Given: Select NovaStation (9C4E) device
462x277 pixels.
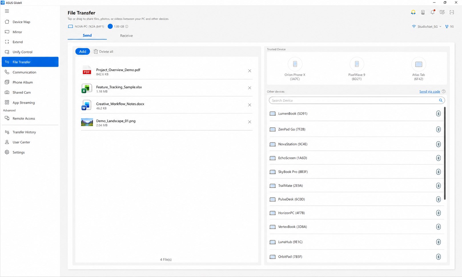Looking at the screenshot, I should [357, 144].
